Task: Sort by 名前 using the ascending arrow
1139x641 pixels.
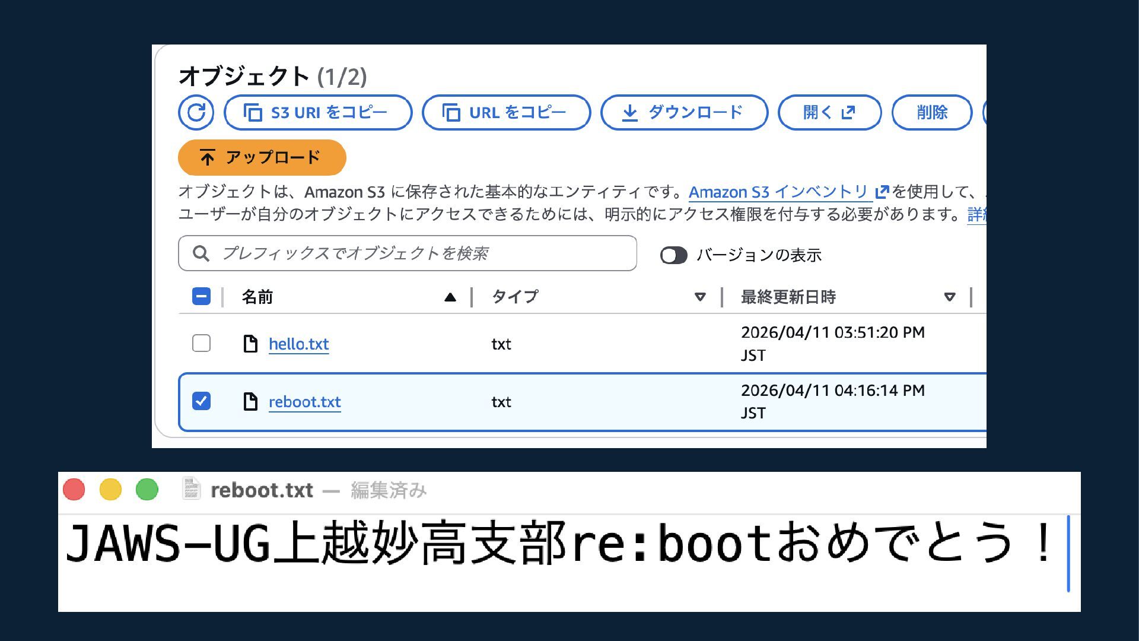Action: click(x=450, y=297)
